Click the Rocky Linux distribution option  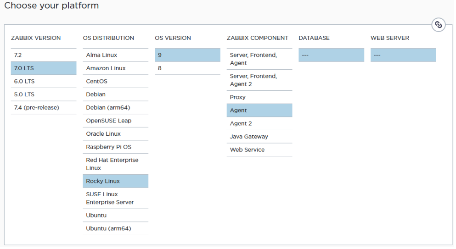click(x=115, y=181)
